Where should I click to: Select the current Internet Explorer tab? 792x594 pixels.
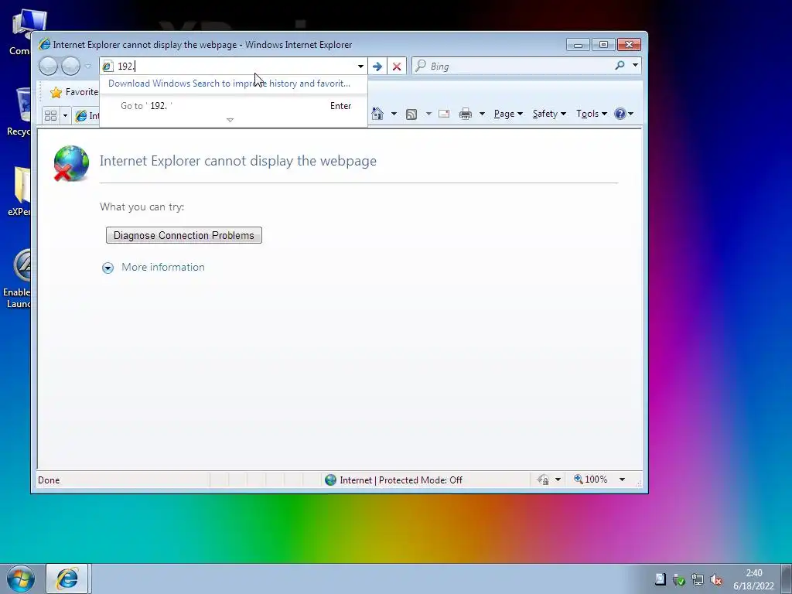click(x=87, y=116)
